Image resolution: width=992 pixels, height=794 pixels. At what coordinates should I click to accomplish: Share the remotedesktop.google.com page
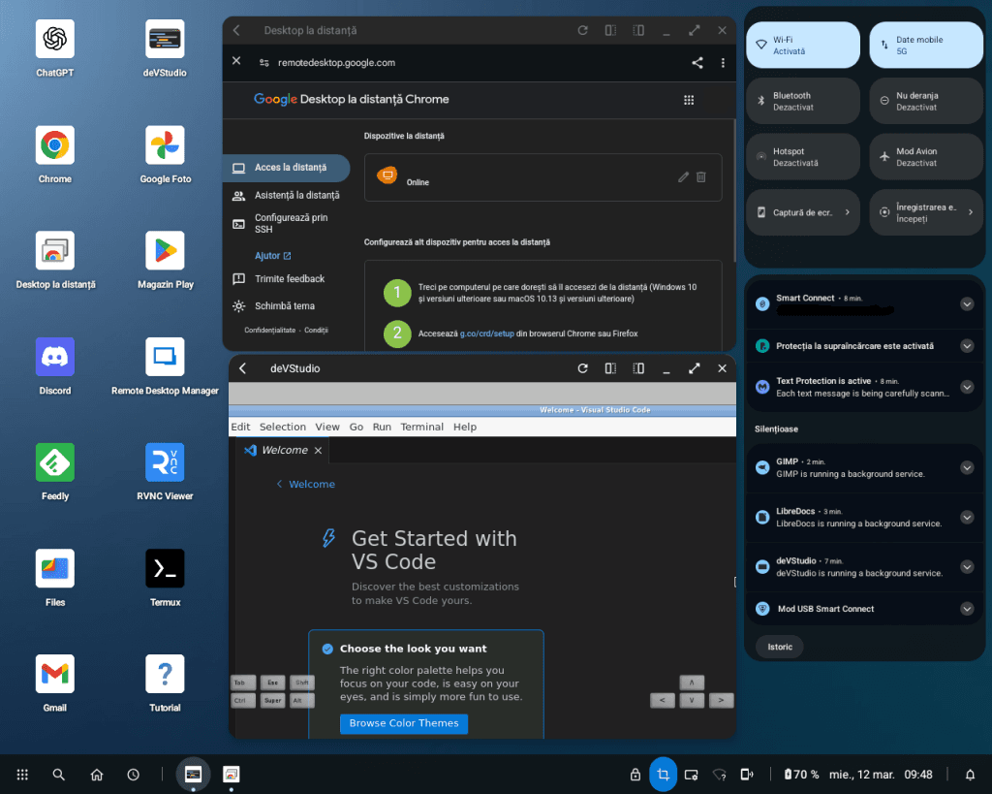(x=697, y=63)
